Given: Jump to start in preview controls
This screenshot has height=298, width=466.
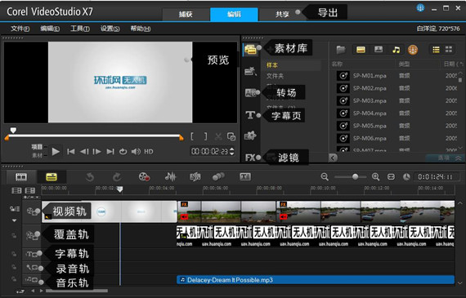Looking at the screenshot, I should click(x=70, y=152).
